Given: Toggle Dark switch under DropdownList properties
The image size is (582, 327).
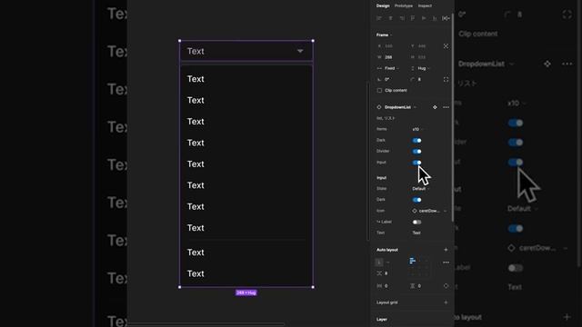Looking at the screenshot, I should (x=416, y=141).
